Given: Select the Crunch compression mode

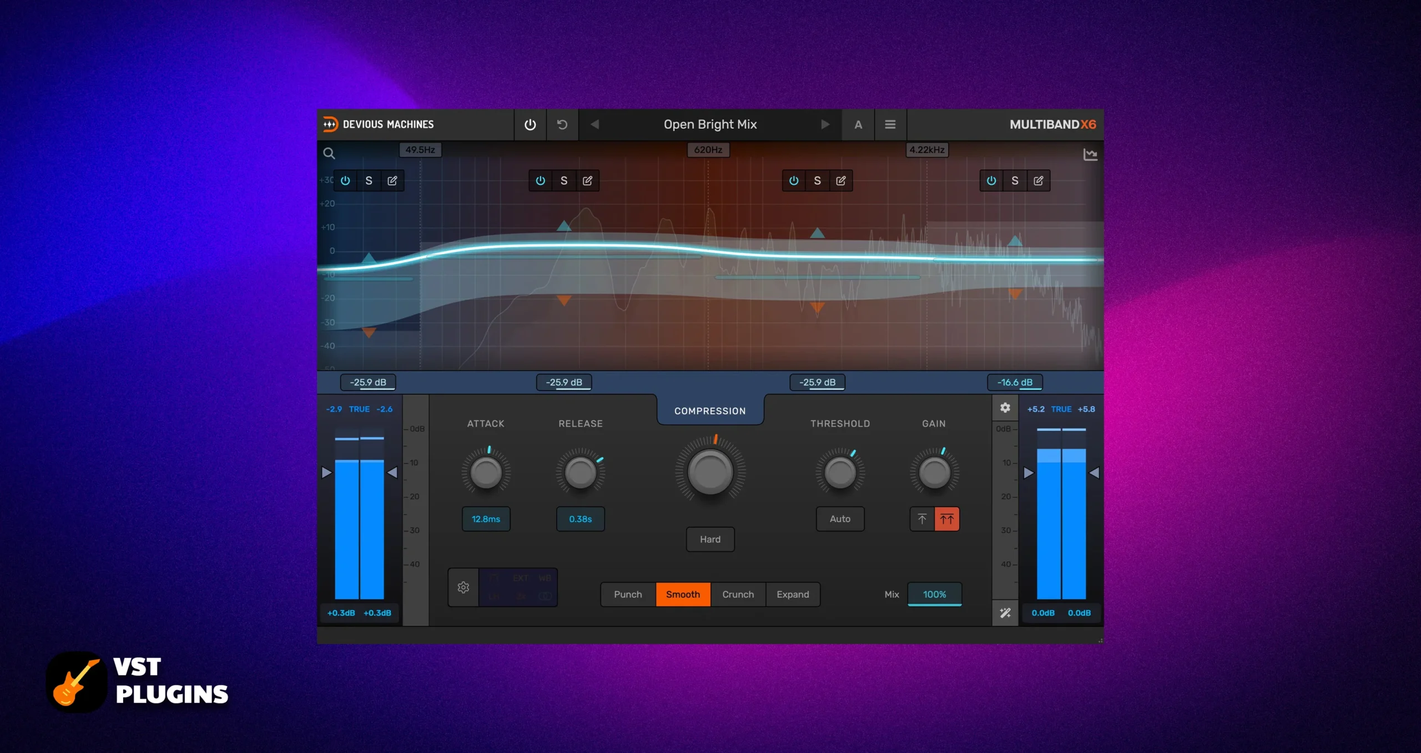Looking at the screenshot, I should pyautogui.click(x=738, y=595).
